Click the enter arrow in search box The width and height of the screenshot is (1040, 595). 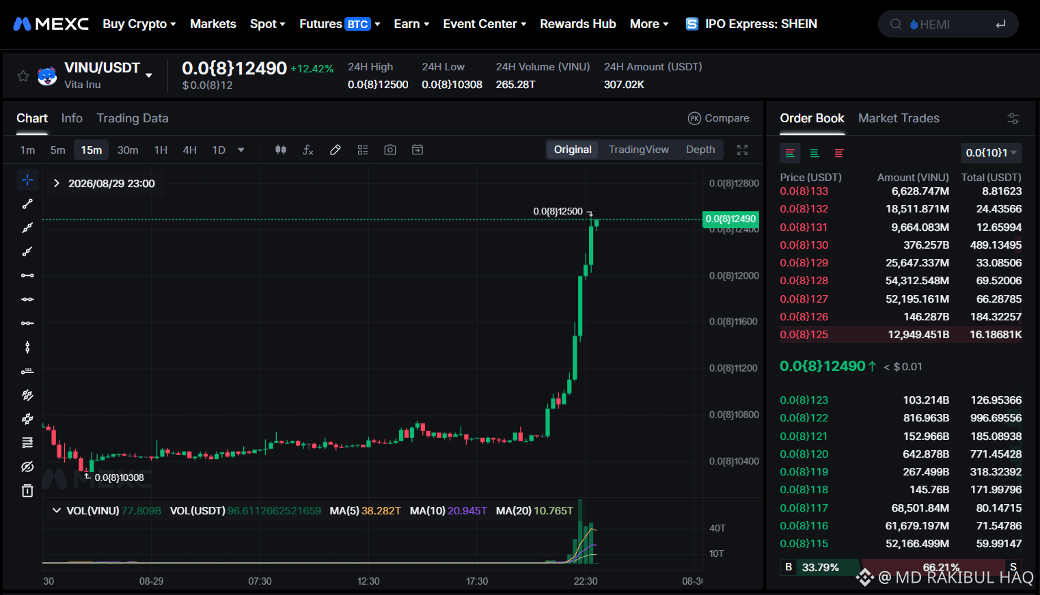click(1000, 25)
